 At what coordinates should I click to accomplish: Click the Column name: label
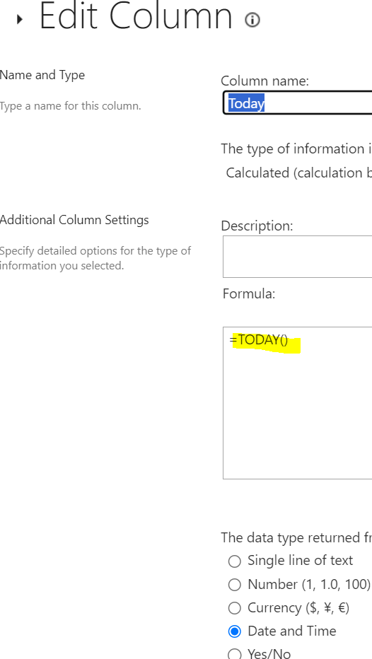click(265, 81)
